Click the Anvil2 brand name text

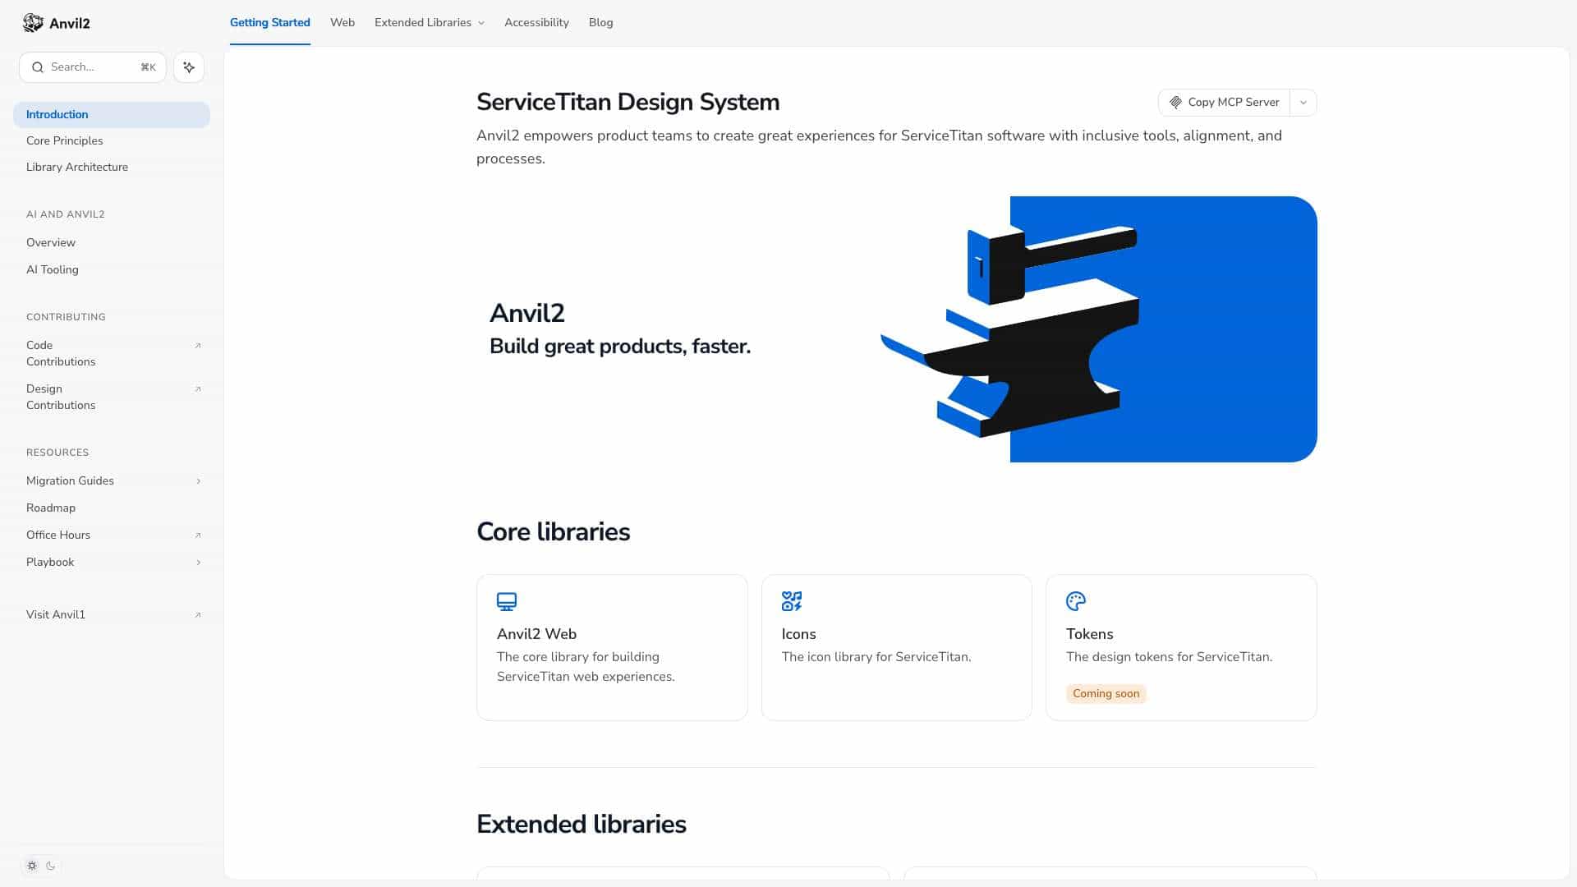pyautogui.click(x=70, y=24)
